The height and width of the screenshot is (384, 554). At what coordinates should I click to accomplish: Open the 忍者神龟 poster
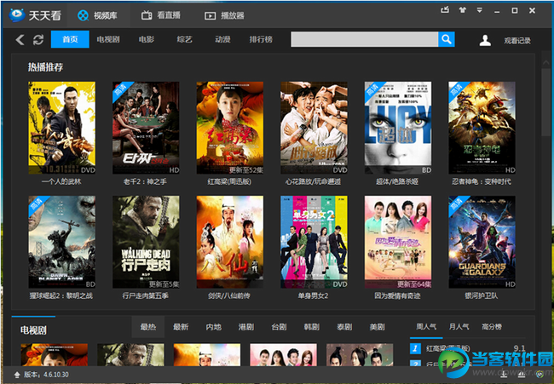[x=482, y=128]
